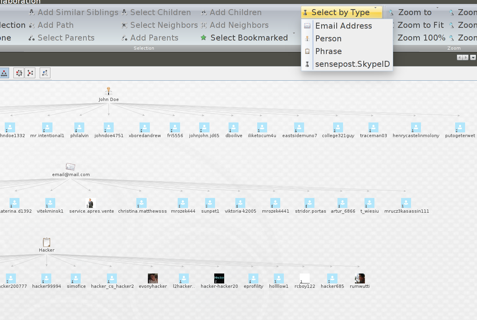
Task: Click Zoom 100% button
Action: (421, 38)
